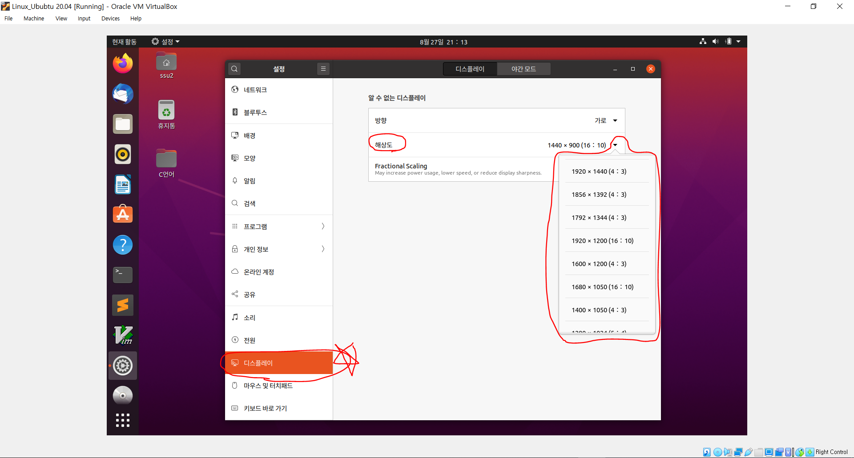Launch Vim from the dock
The height and width of the screenshot is (458, 854).
click(x=123, y=335)
